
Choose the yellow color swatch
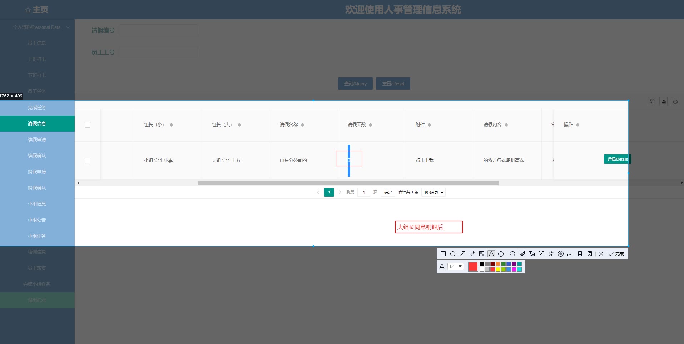pyautogui.click(x=498, y=269)
